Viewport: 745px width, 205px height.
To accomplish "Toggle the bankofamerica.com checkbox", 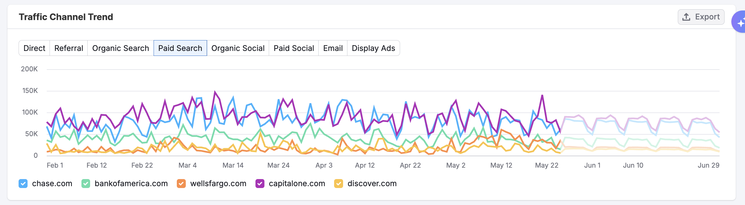I will click(x=86, y=184).
